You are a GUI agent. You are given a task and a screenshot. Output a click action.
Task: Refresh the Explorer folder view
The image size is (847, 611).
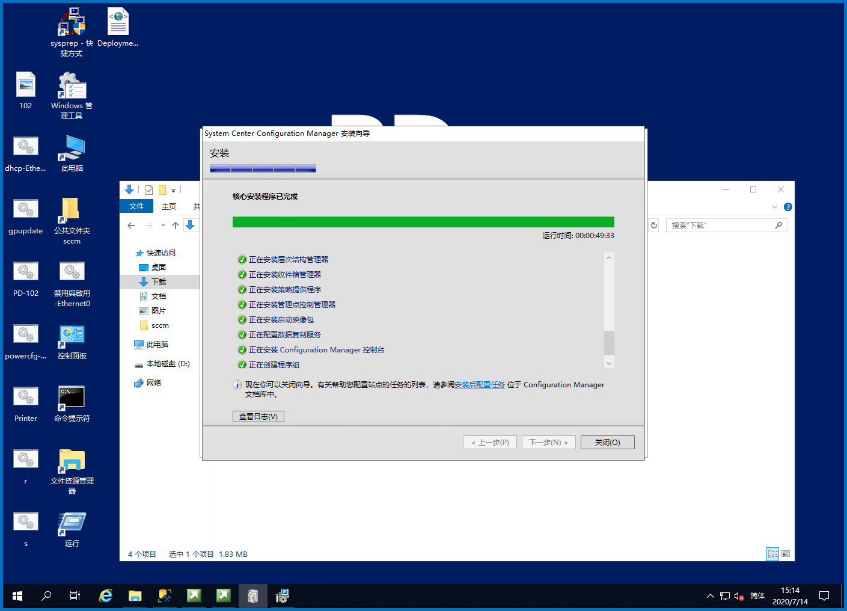654,226
